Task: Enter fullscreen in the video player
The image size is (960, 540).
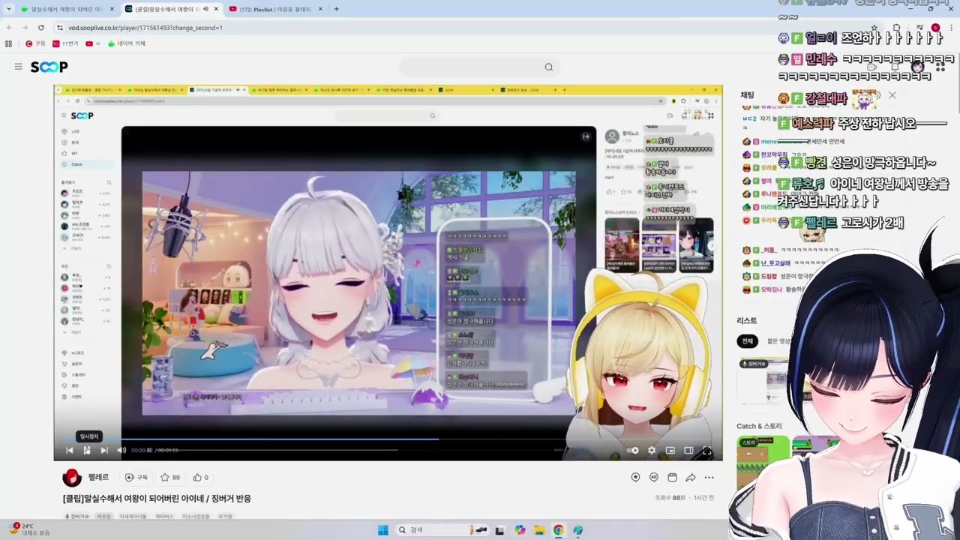Action: pyautogui.click(x=706, y=450)
